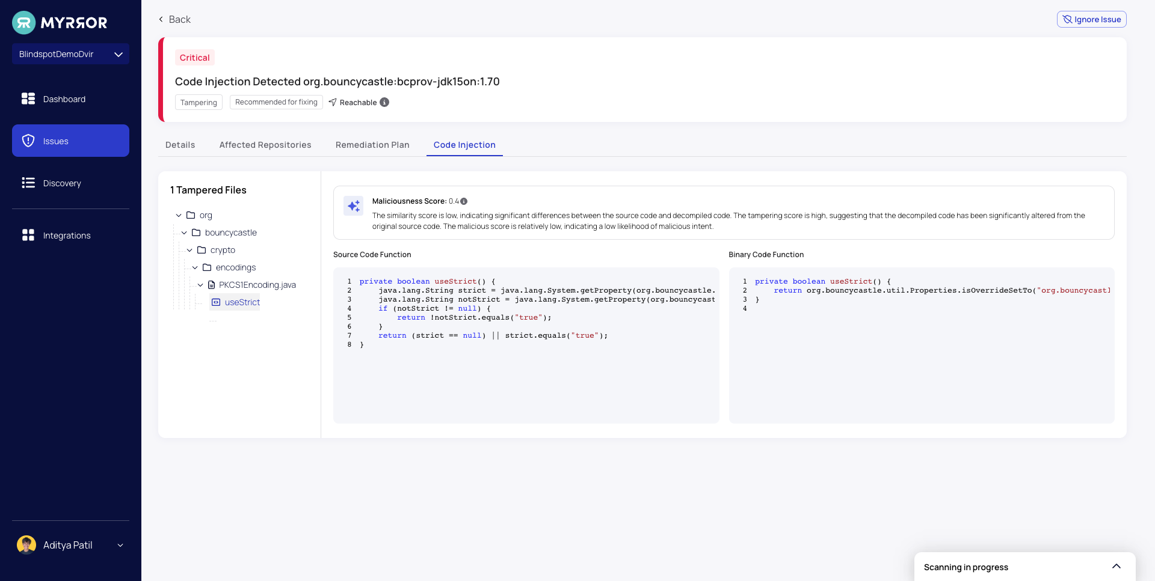The width and height of the screenshot is (1155, 581).
Task: Expand the Scanning in progress panel
Action: (x=1116, y=567)
